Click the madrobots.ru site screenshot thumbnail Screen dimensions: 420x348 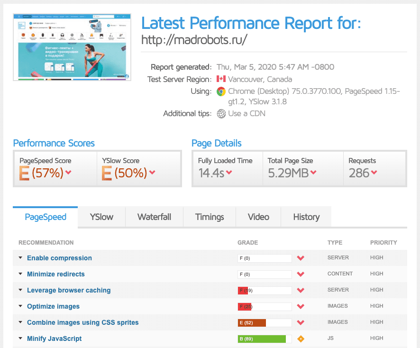[x=72, y=47]
